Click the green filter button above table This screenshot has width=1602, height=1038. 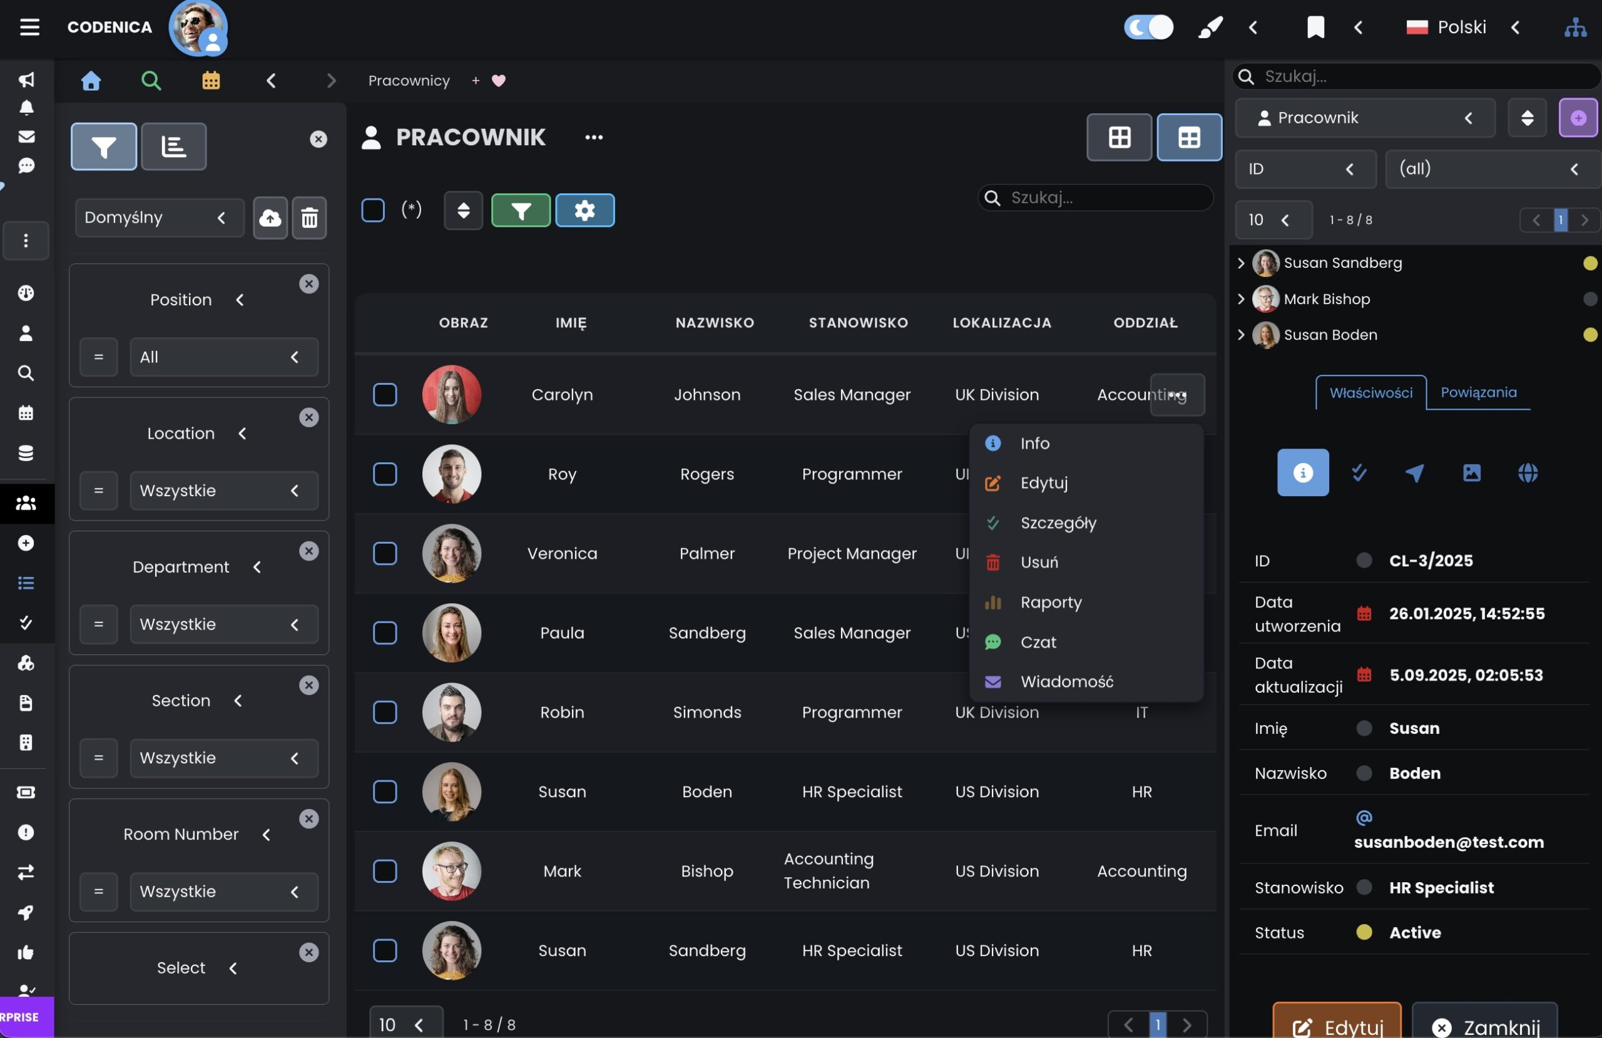click(520, 211)
